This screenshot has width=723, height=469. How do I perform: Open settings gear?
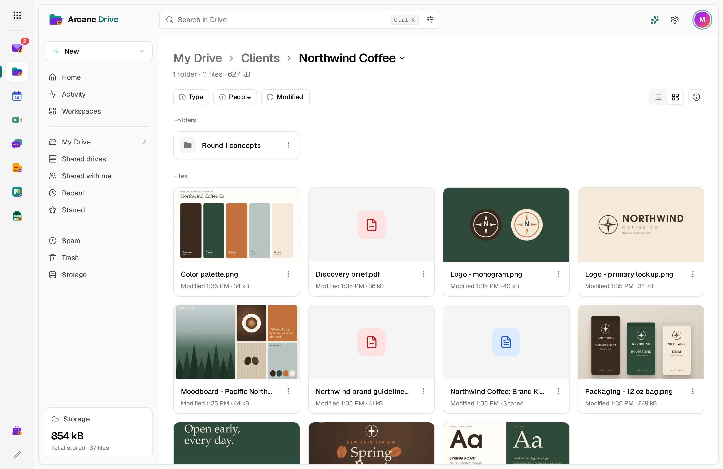click(675, 19)
